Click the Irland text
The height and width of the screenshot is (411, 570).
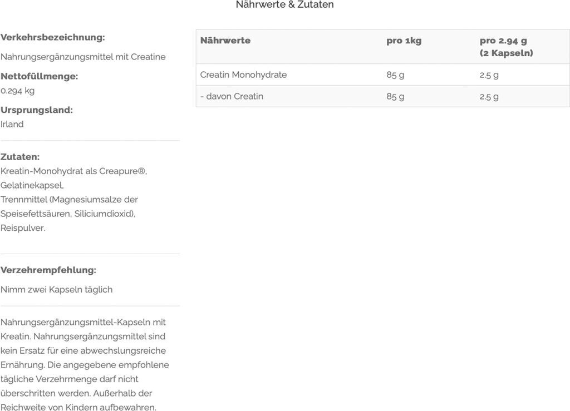click(12, 124)
